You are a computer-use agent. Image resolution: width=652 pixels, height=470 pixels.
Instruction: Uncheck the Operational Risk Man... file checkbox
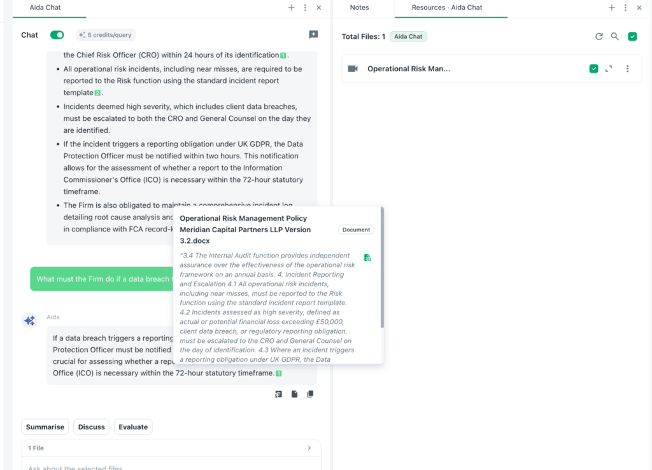[x=593, y=69]
